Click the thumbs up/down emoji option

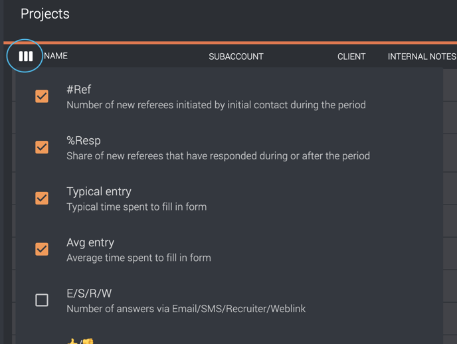tap(80, 341)
